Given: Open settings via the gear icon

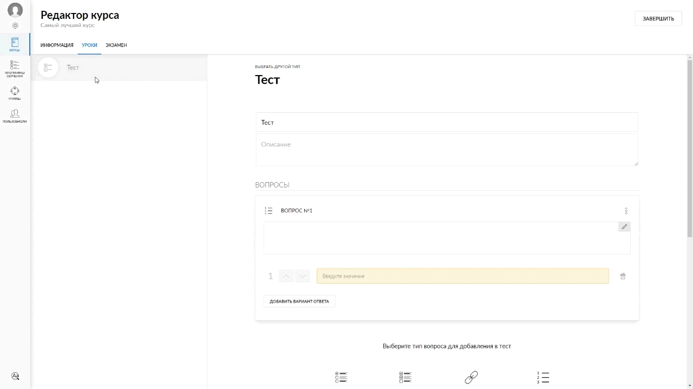Looking at the screenshot, I should [15, 25].
